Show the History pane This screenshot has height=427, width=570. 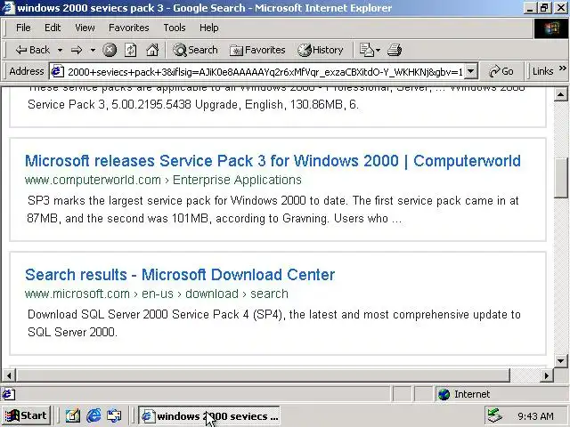[321, 50]
